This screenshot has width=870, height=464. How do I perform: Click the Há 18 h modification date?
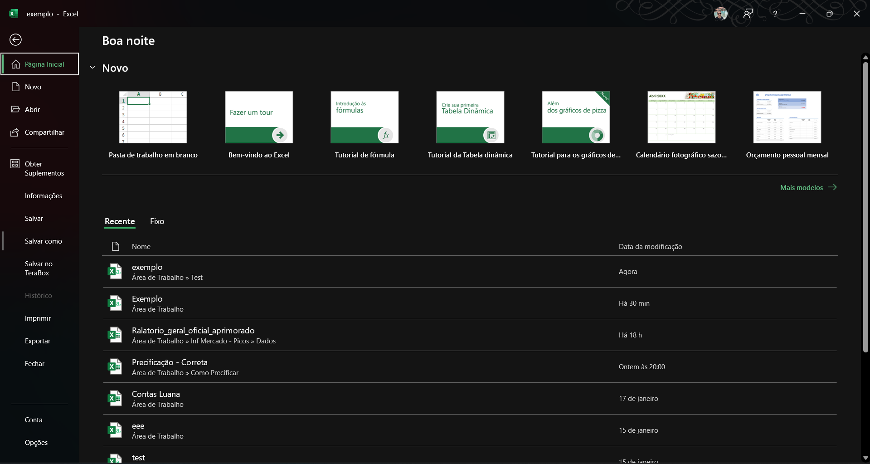click(x=630, y=335)
